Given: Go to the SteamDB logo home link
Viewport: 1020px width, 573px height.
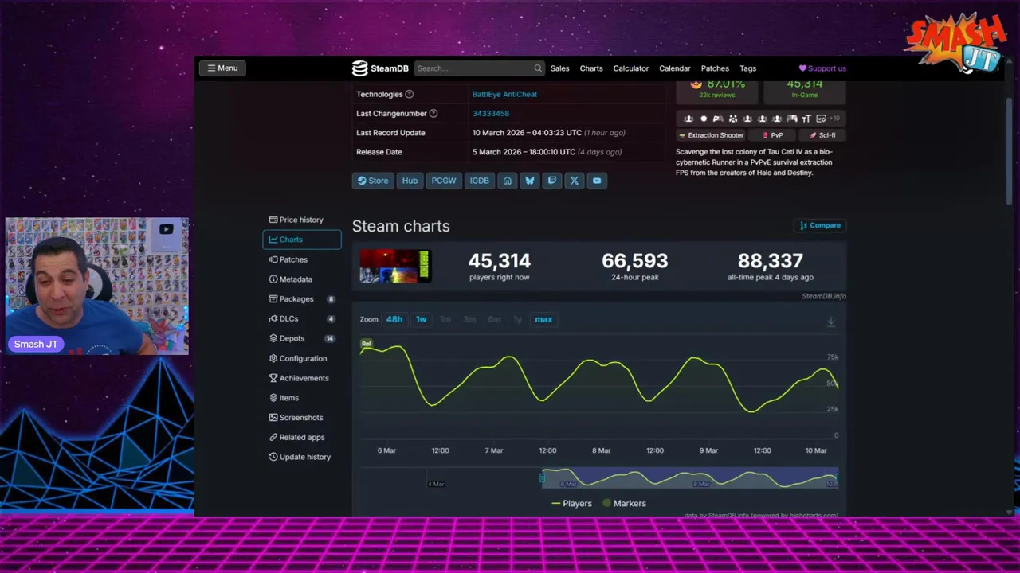Looking at the screenshot, I should pos(380,68).
